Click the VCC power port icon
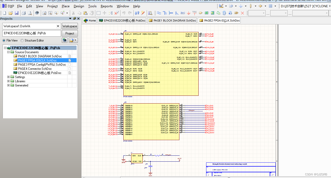Image resolution: width=331 pixels, height=178 pixels. click(x=195, y=13)
